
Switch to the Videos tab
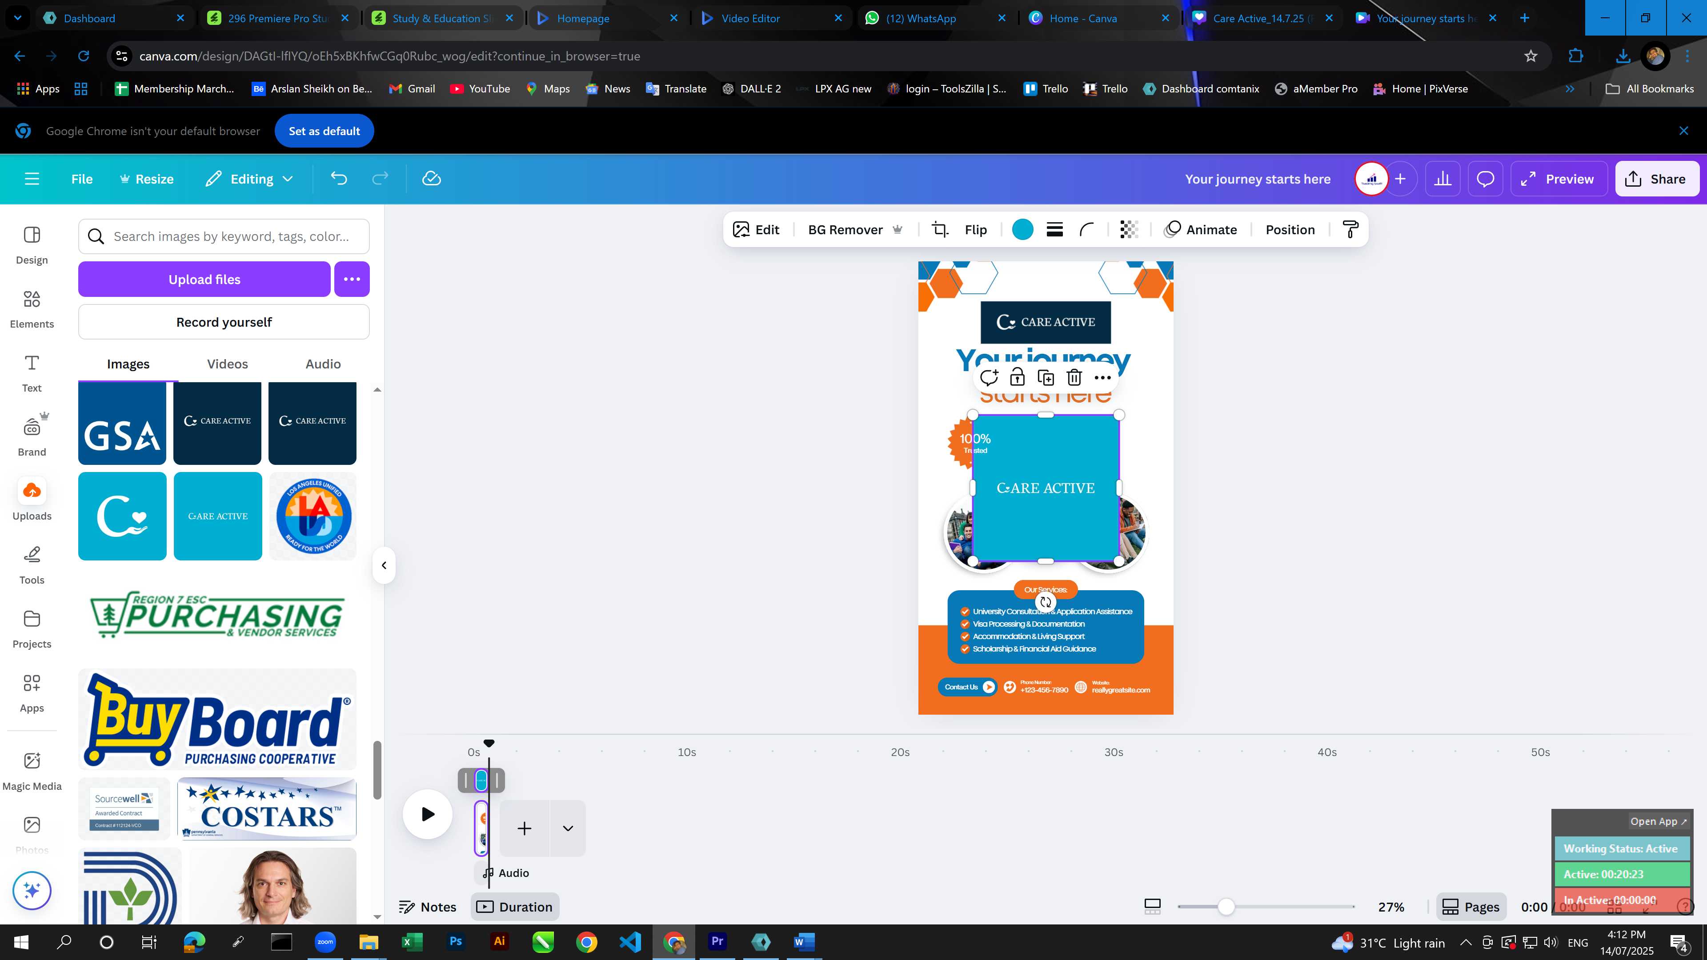coord(227,364)
